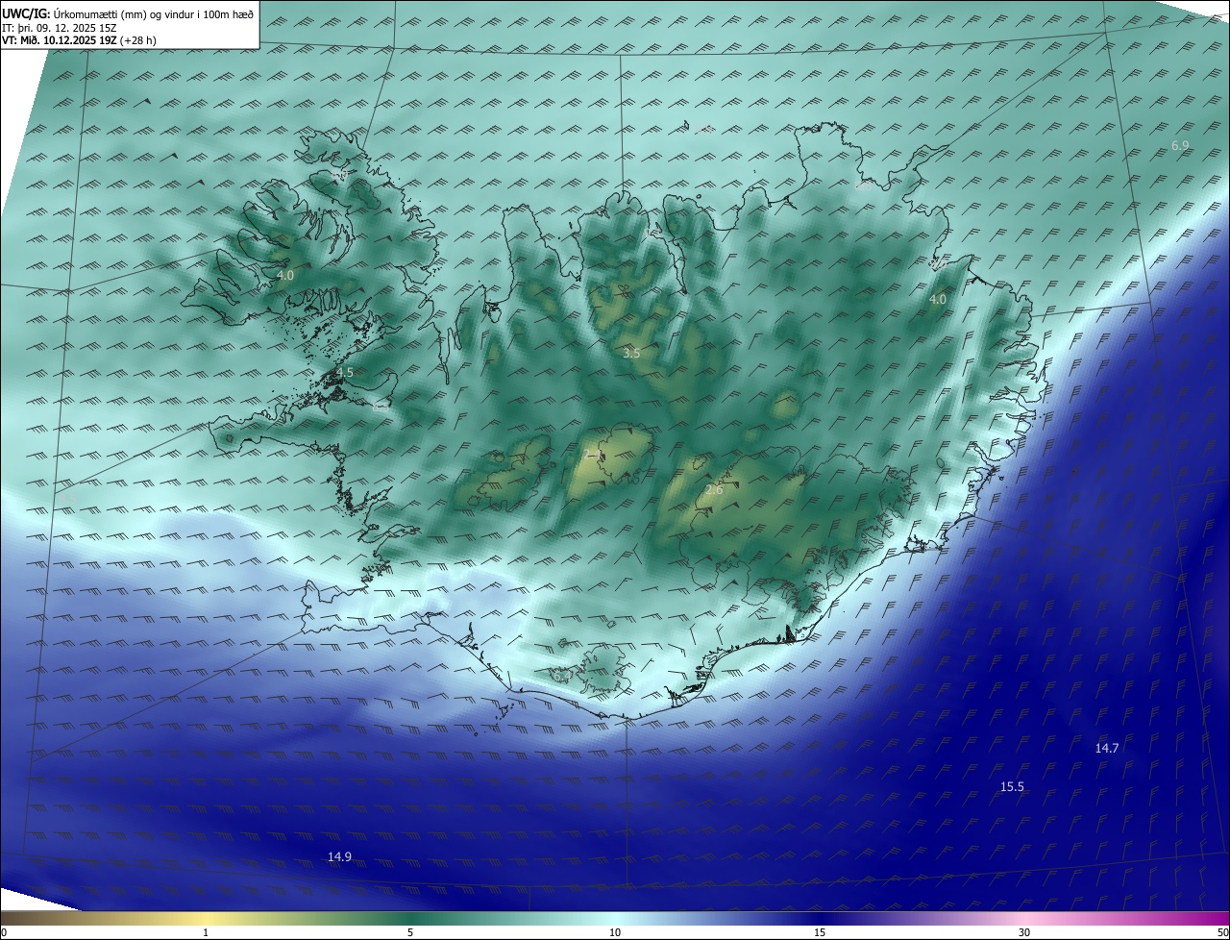Viewport: 1230px width, 940px height.
Task: Click the 6.9 value in the northeast sea
Action: coord(1180,145)
